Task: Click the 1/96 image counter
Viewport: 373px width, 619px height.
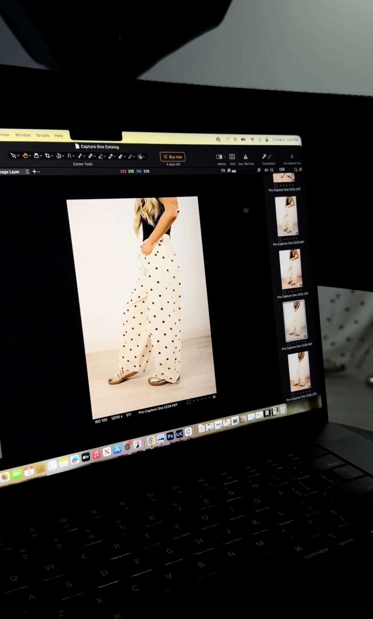Action: (282, 169)
